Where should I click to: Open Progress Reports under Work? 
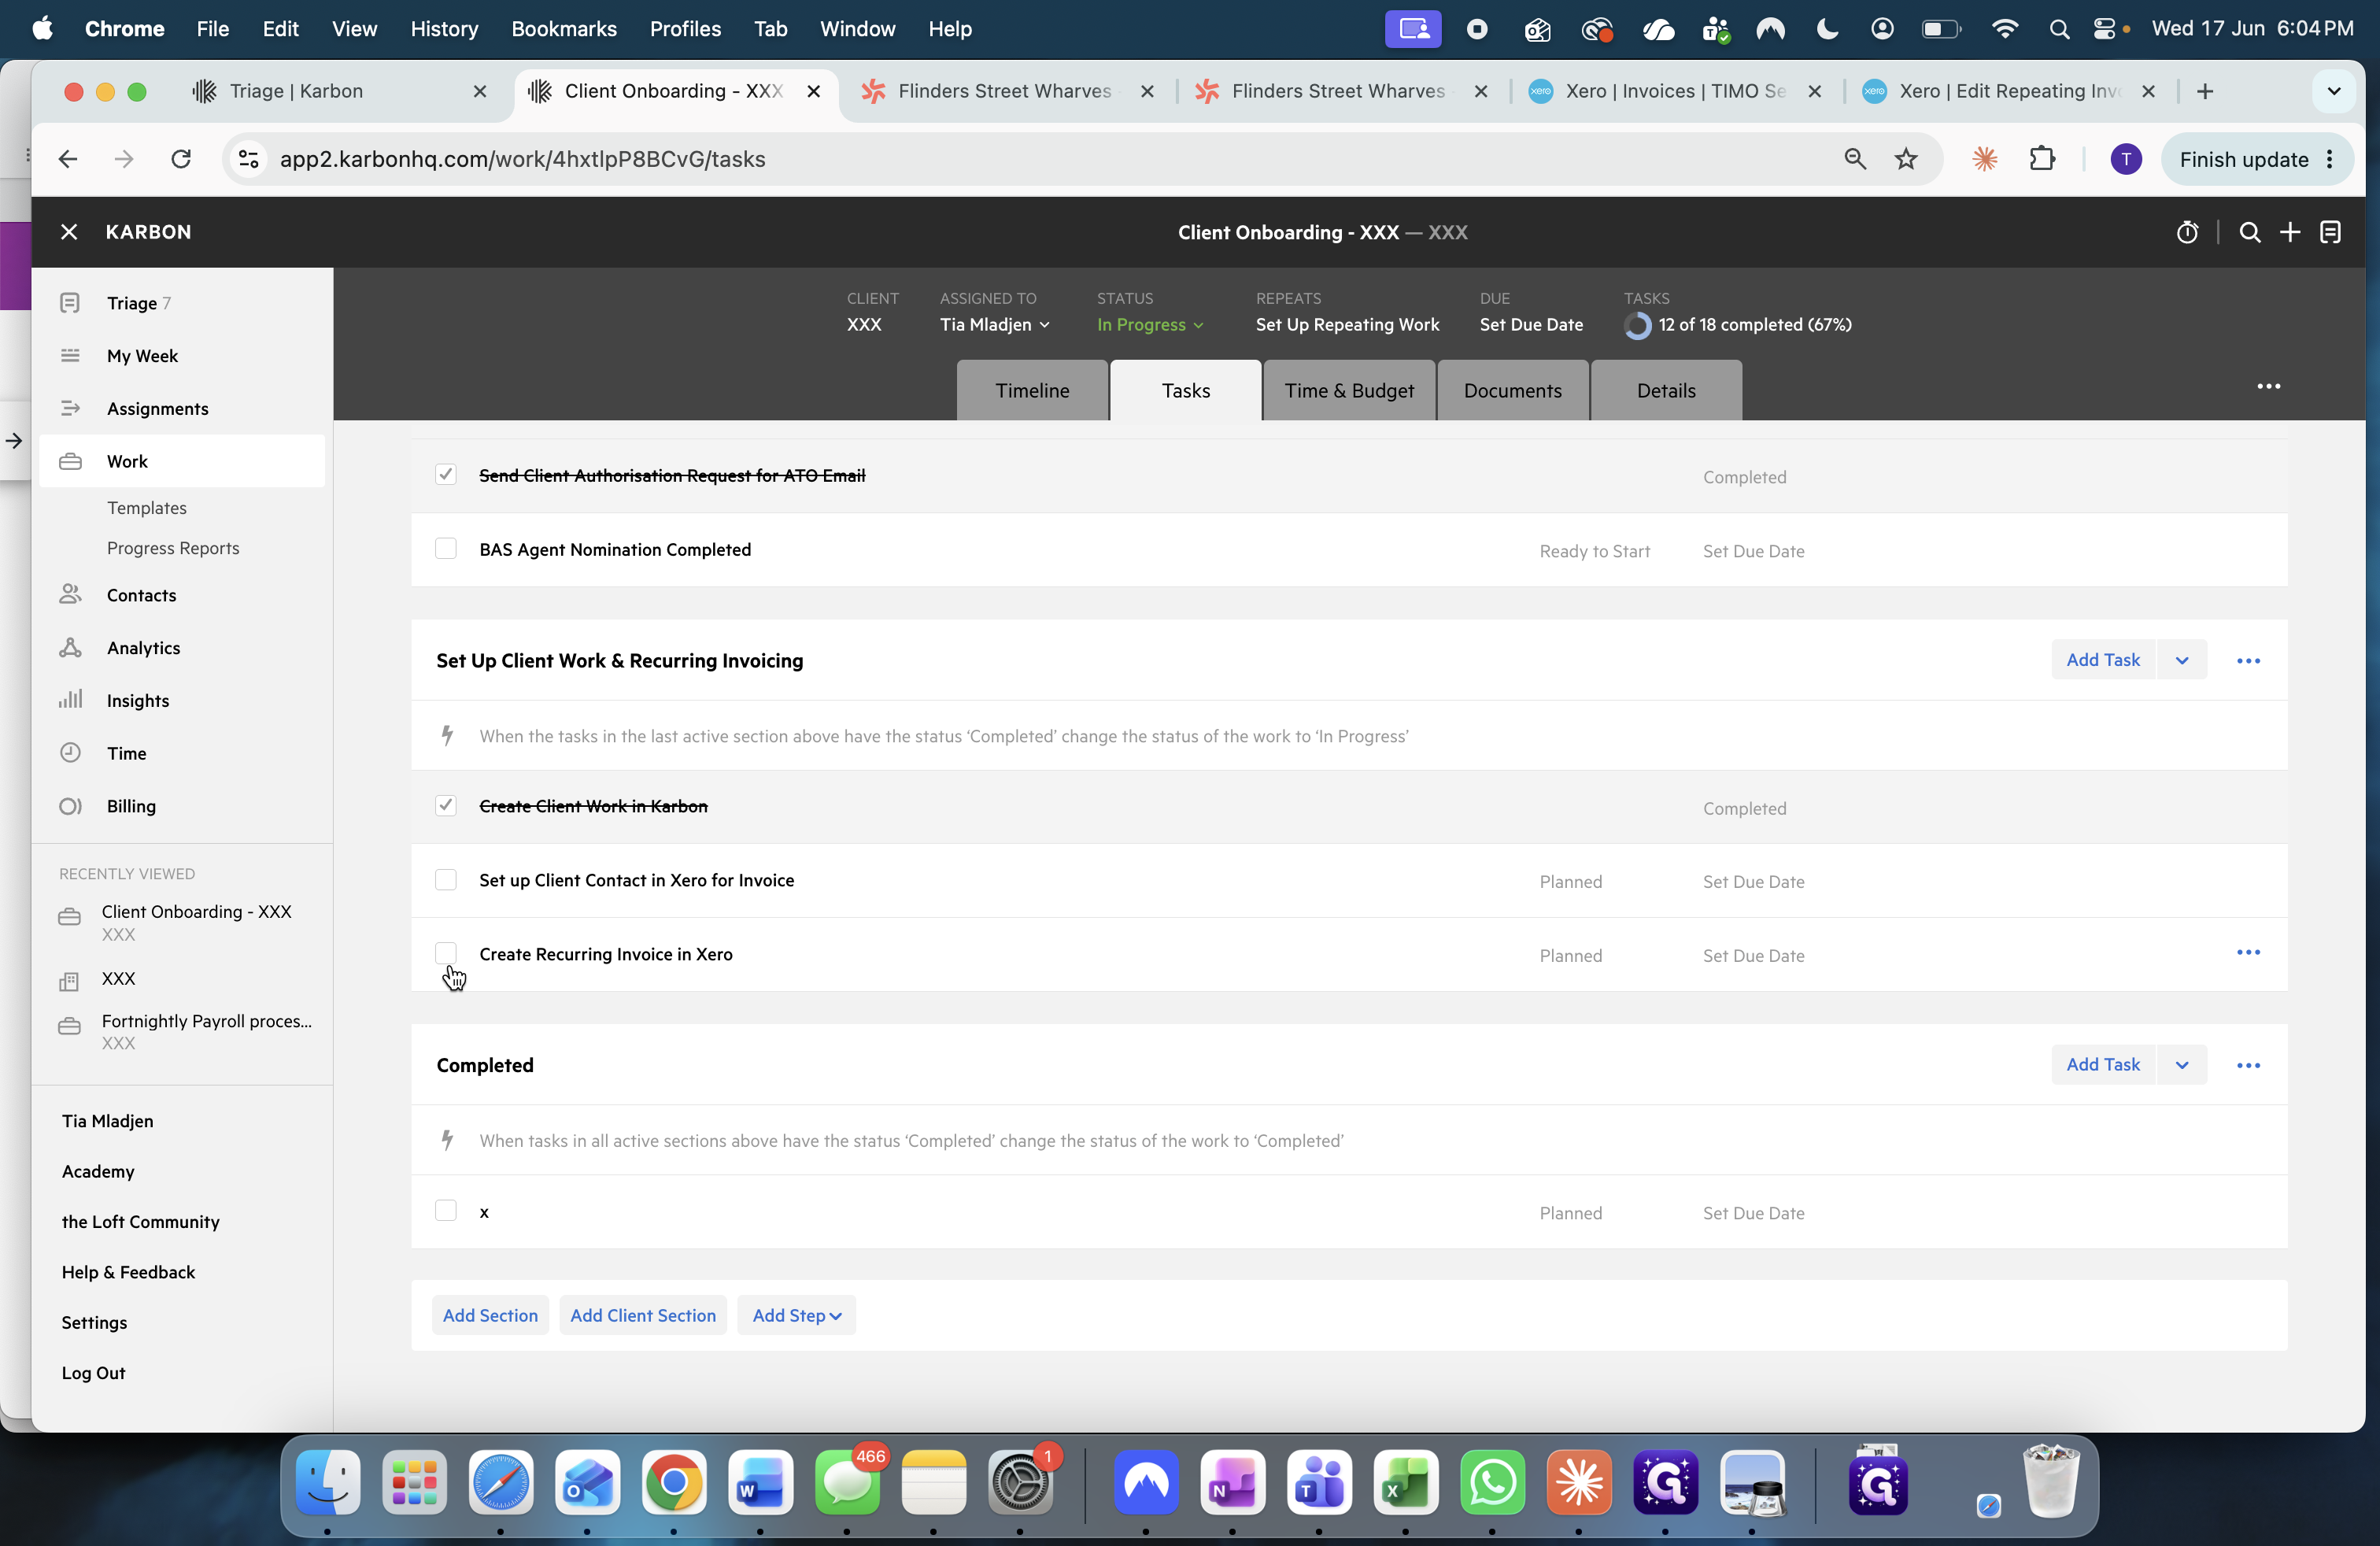173,548
